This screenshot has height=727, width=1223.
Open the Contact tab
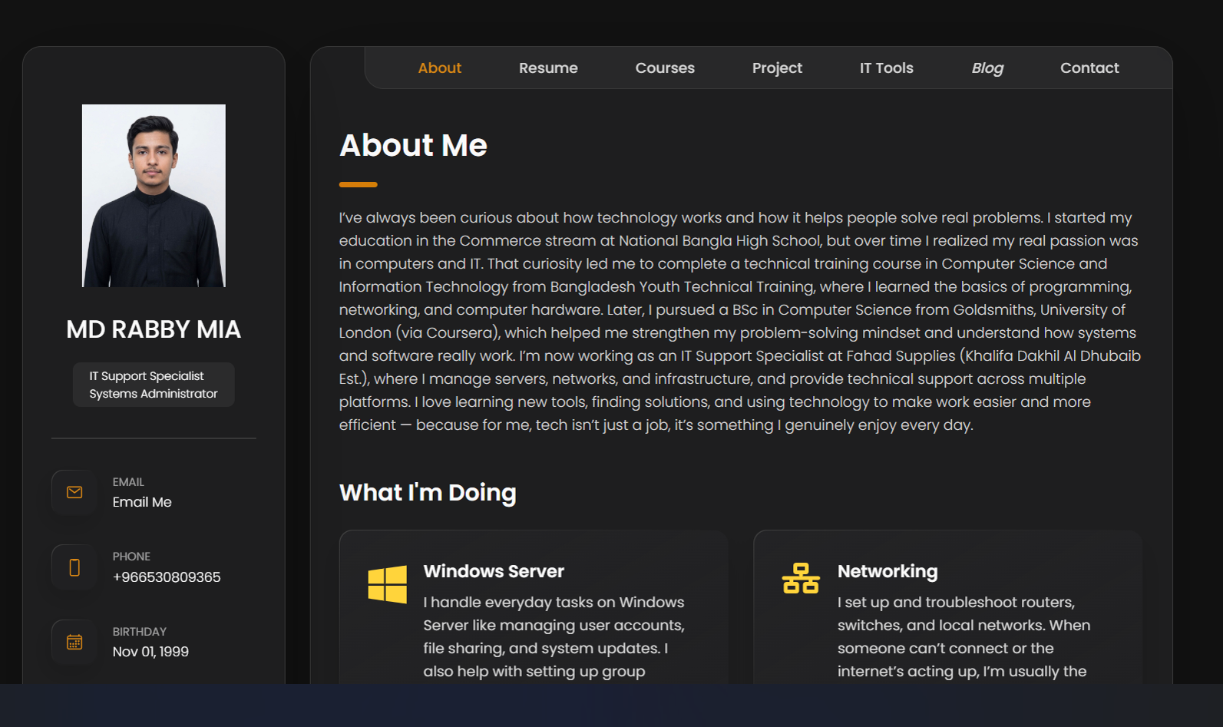[1089, 68]
